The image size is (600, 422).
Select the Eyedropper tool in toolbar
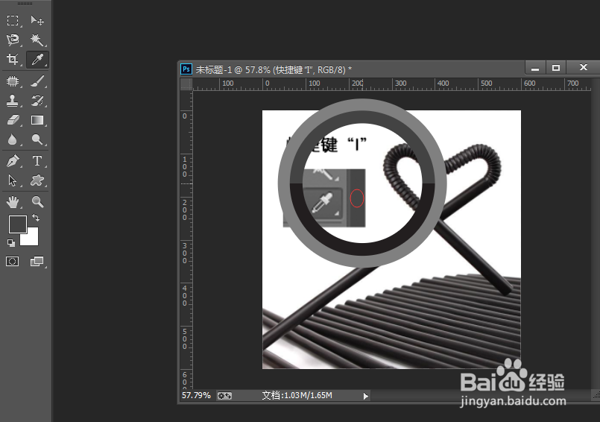coord(37,60)
